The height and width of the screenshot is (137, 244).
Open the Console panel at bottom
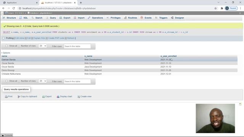[x=7, y=135]
